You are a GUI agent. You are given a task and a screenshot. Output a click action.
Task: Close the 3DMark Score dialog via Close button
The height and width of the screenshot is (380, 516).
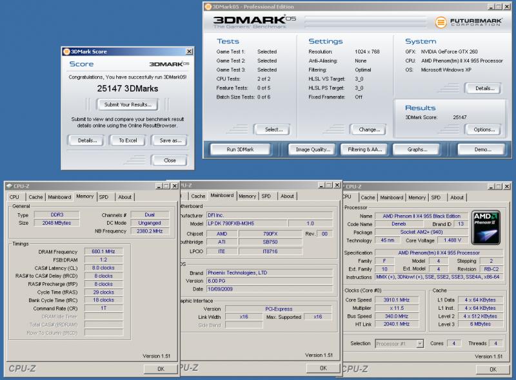170,160
